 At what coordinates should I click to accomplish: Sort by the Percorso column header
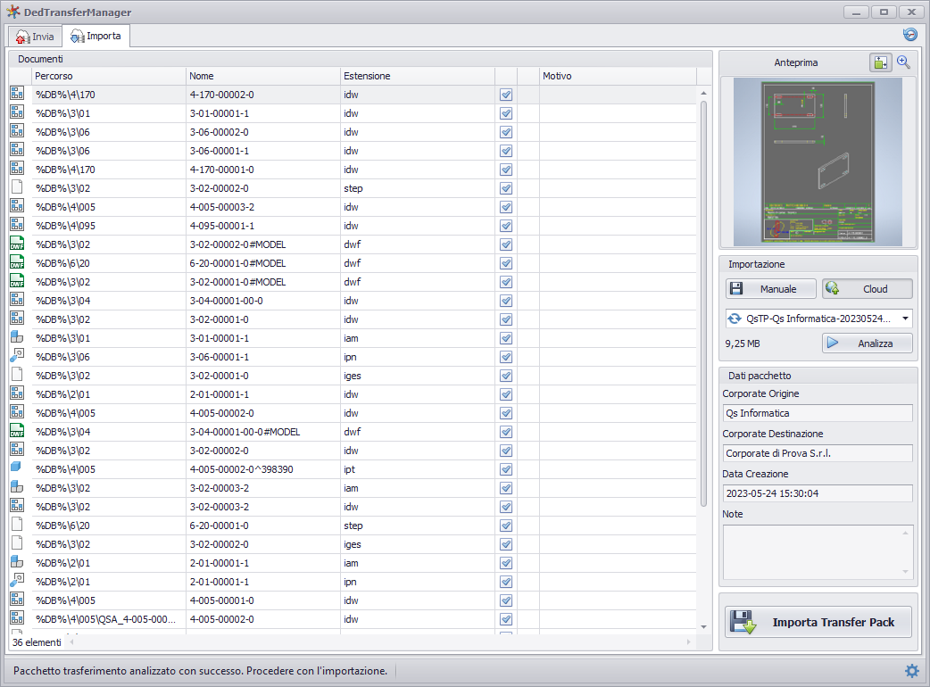(109, 76)
